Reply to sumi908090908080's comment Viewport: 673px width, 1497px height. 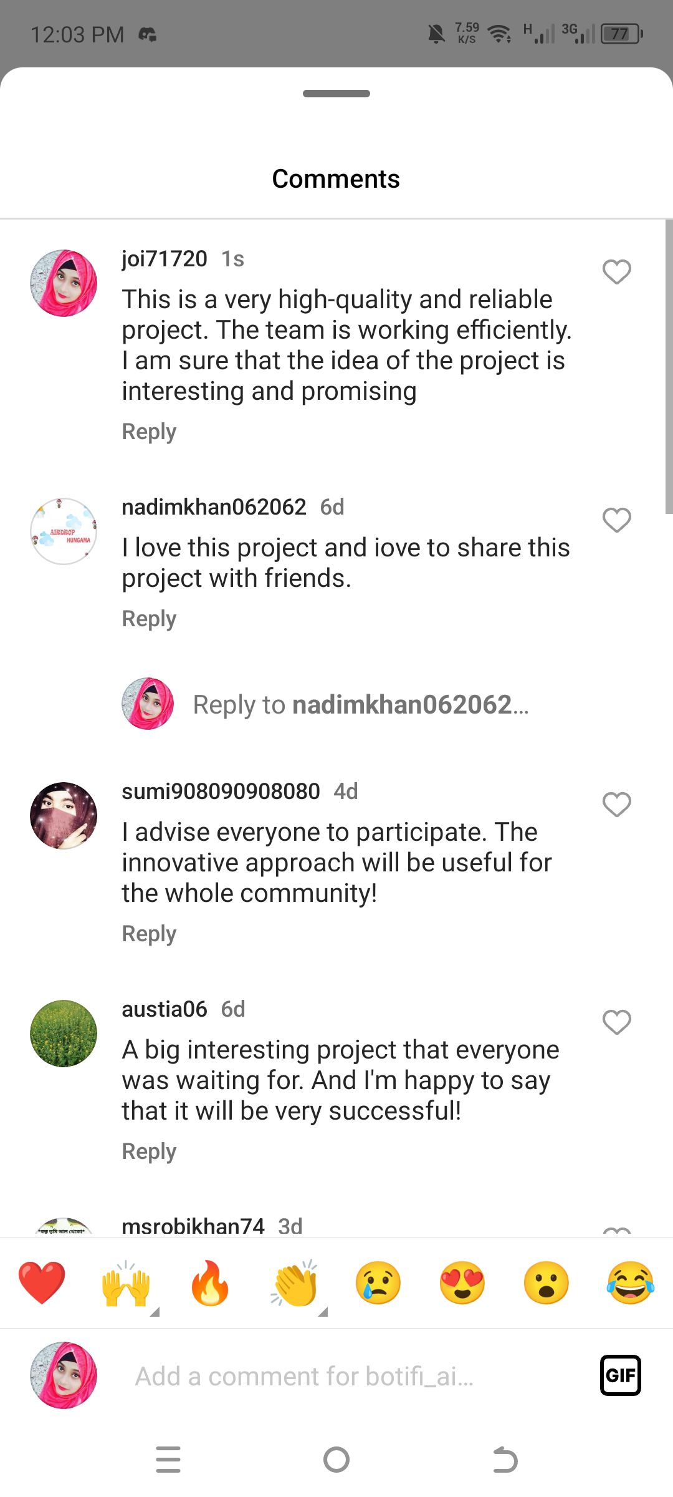149,934
